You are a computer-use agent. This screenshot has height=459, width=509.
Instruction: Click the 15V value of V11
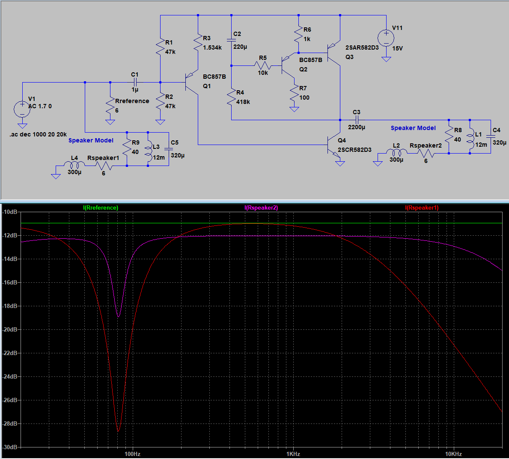pyautogui.click(x=397, y=49)
